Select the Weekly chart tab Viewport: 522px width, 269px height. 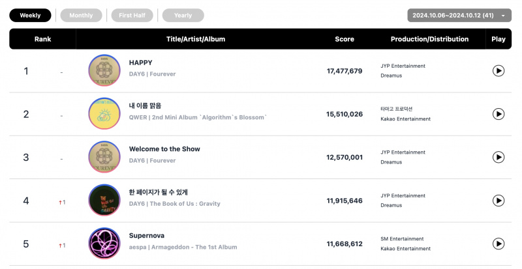point(30,15)
